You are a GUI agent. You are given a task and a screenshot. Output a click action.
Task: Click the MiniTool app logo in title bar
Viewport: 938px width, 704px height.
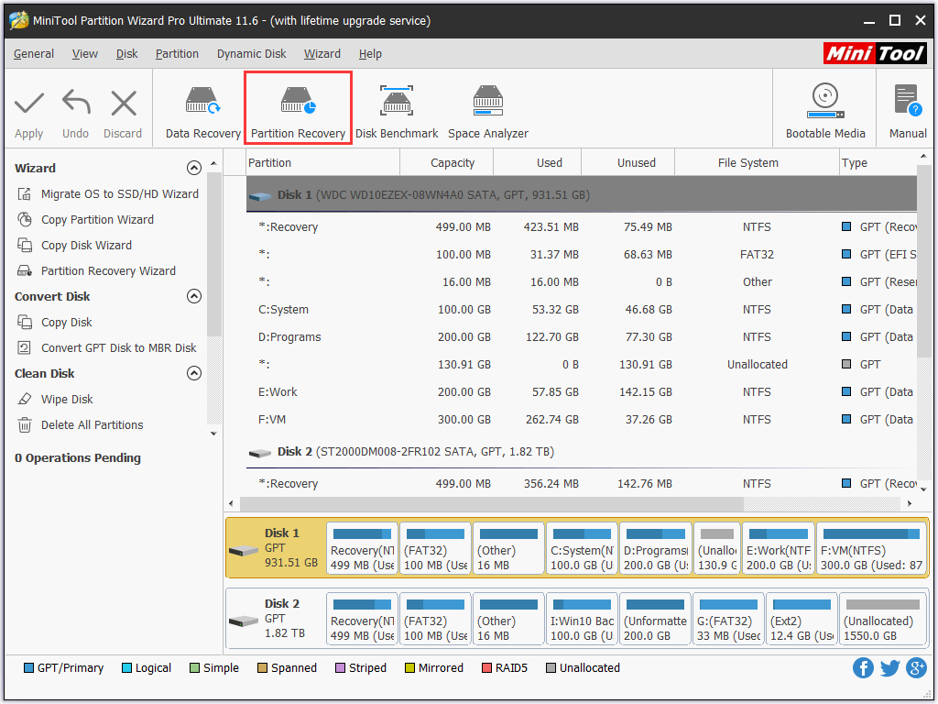(x=18, y=20)
